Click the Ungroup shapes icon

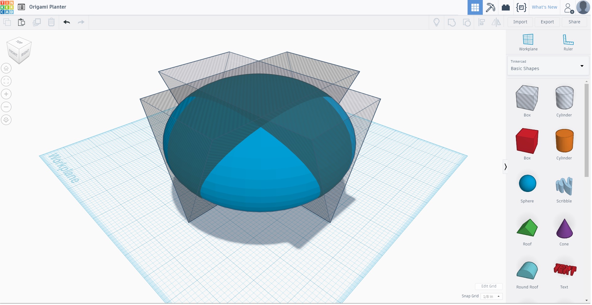click(467, 22)
